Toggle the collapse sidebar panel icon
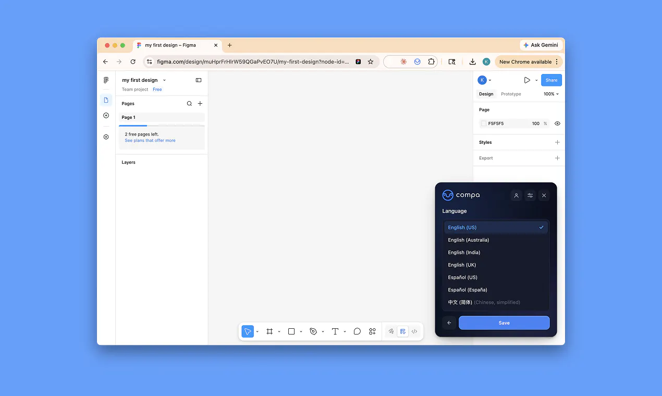This screenshot has width=662, height=396. coord(199,80)
